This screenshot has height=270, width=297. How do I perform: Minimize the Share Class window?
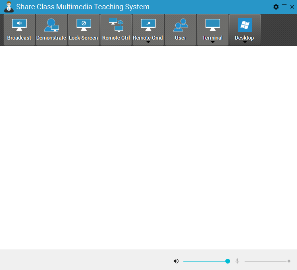pyautogui.click(x=284, y=6)
